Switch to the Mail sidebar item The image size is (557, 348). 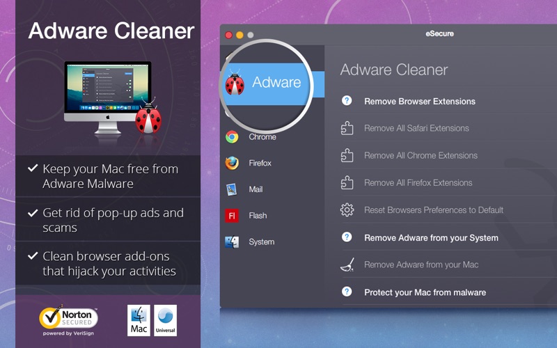pyautogui.click(x=256, y=189)
